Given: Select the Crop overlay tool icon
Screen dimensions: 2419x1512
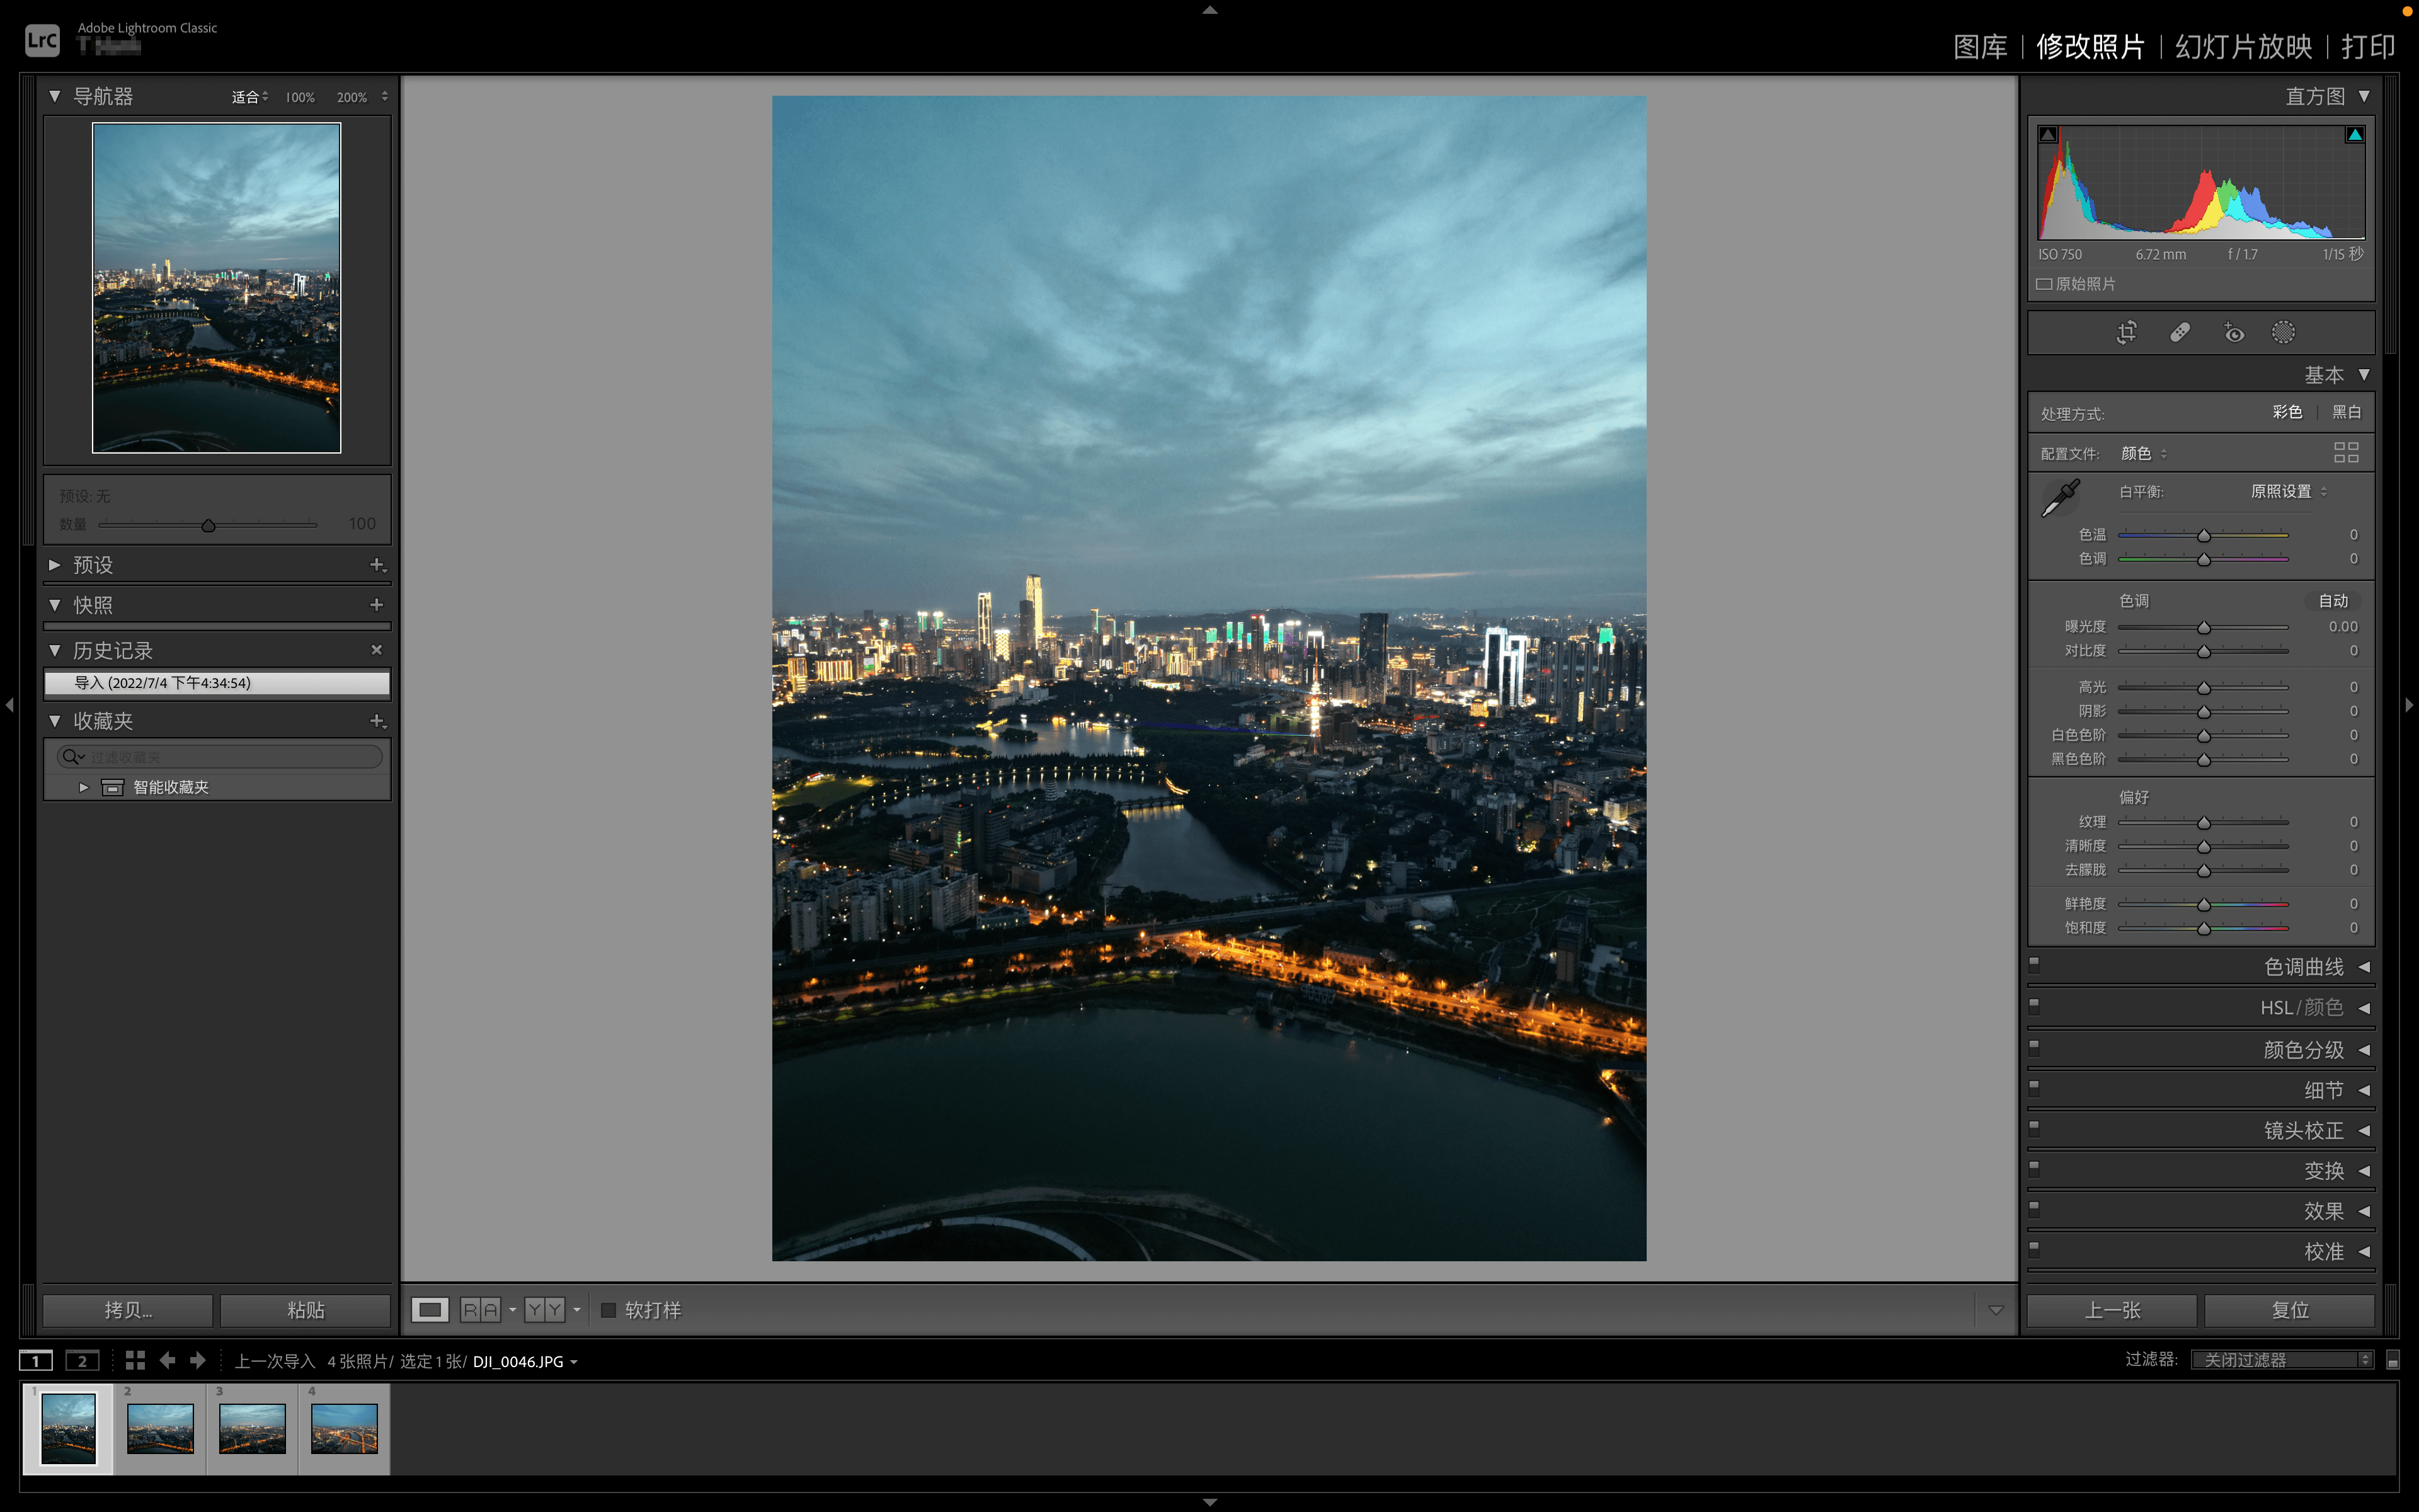Looking at the screenshot, I should [x=2126, y=332].
